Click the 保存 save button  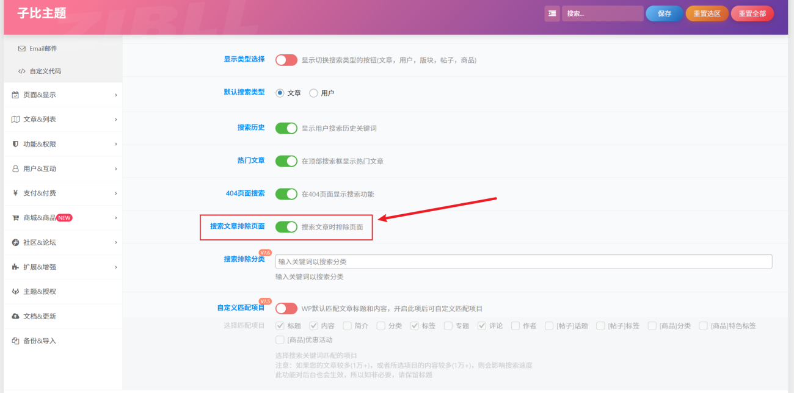click(x=664, y=13)
